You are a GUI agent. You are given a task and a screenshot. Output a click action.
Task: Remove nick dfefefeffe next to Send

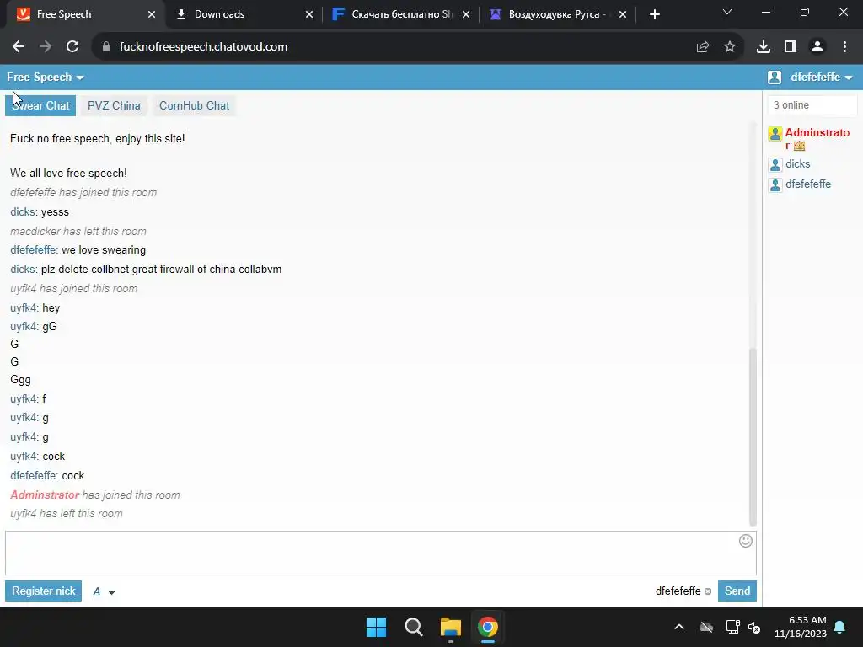[x=708, y=591]
